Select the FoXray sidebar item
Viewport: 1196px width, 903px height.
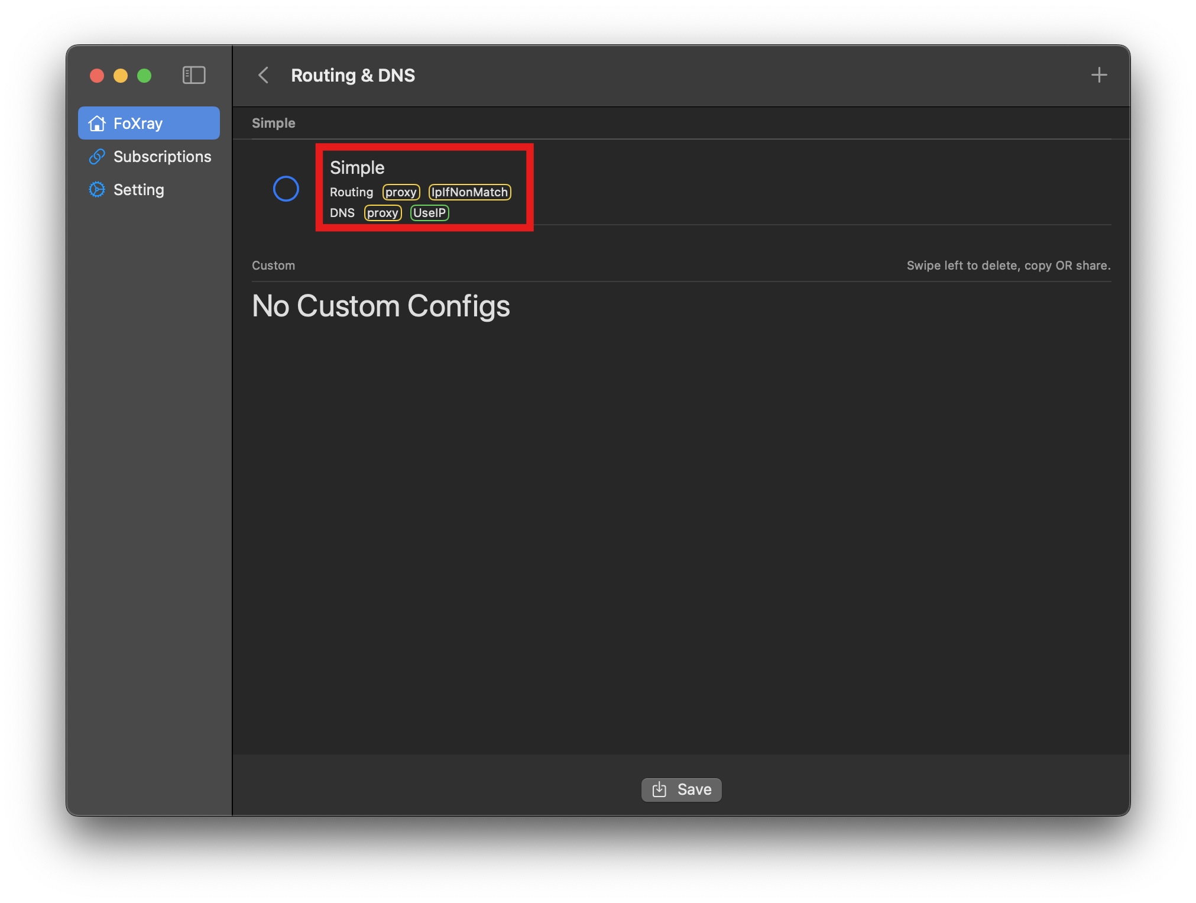[138, 123]
